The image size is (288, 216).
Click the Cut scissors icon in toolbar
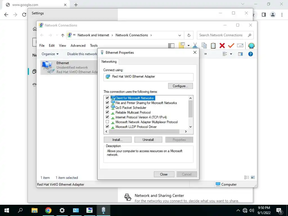195,45
